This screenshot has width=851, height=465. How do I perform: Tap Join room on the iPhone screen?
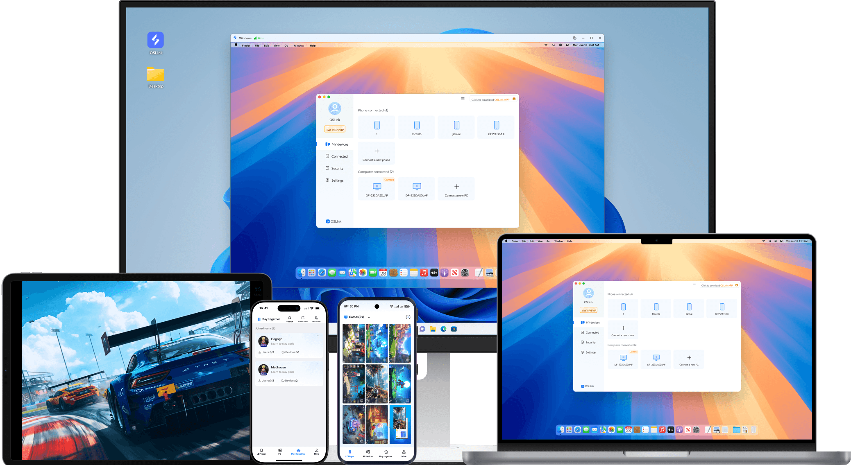[316, 318]
